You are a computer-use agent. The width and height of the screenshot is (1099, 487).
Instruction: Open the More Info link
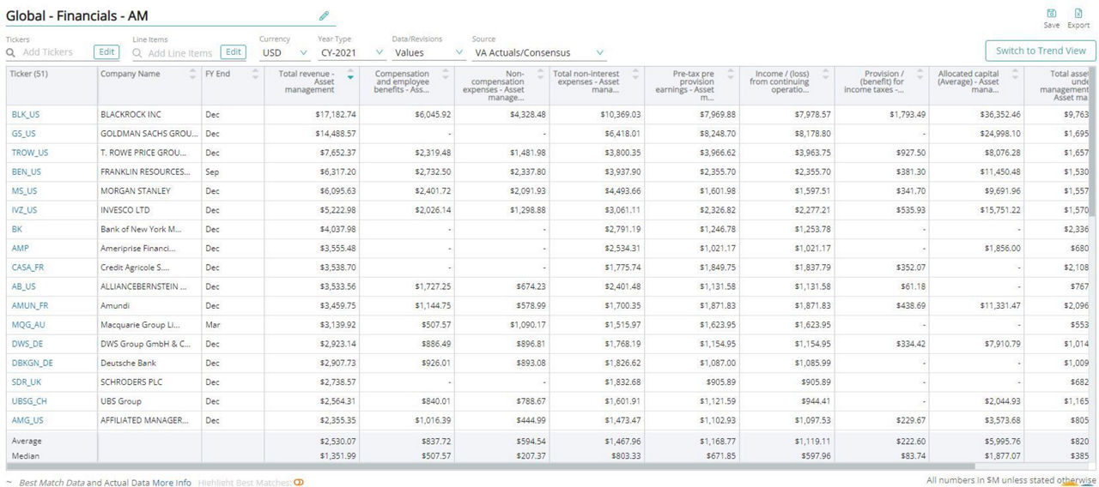click(172, 483)
